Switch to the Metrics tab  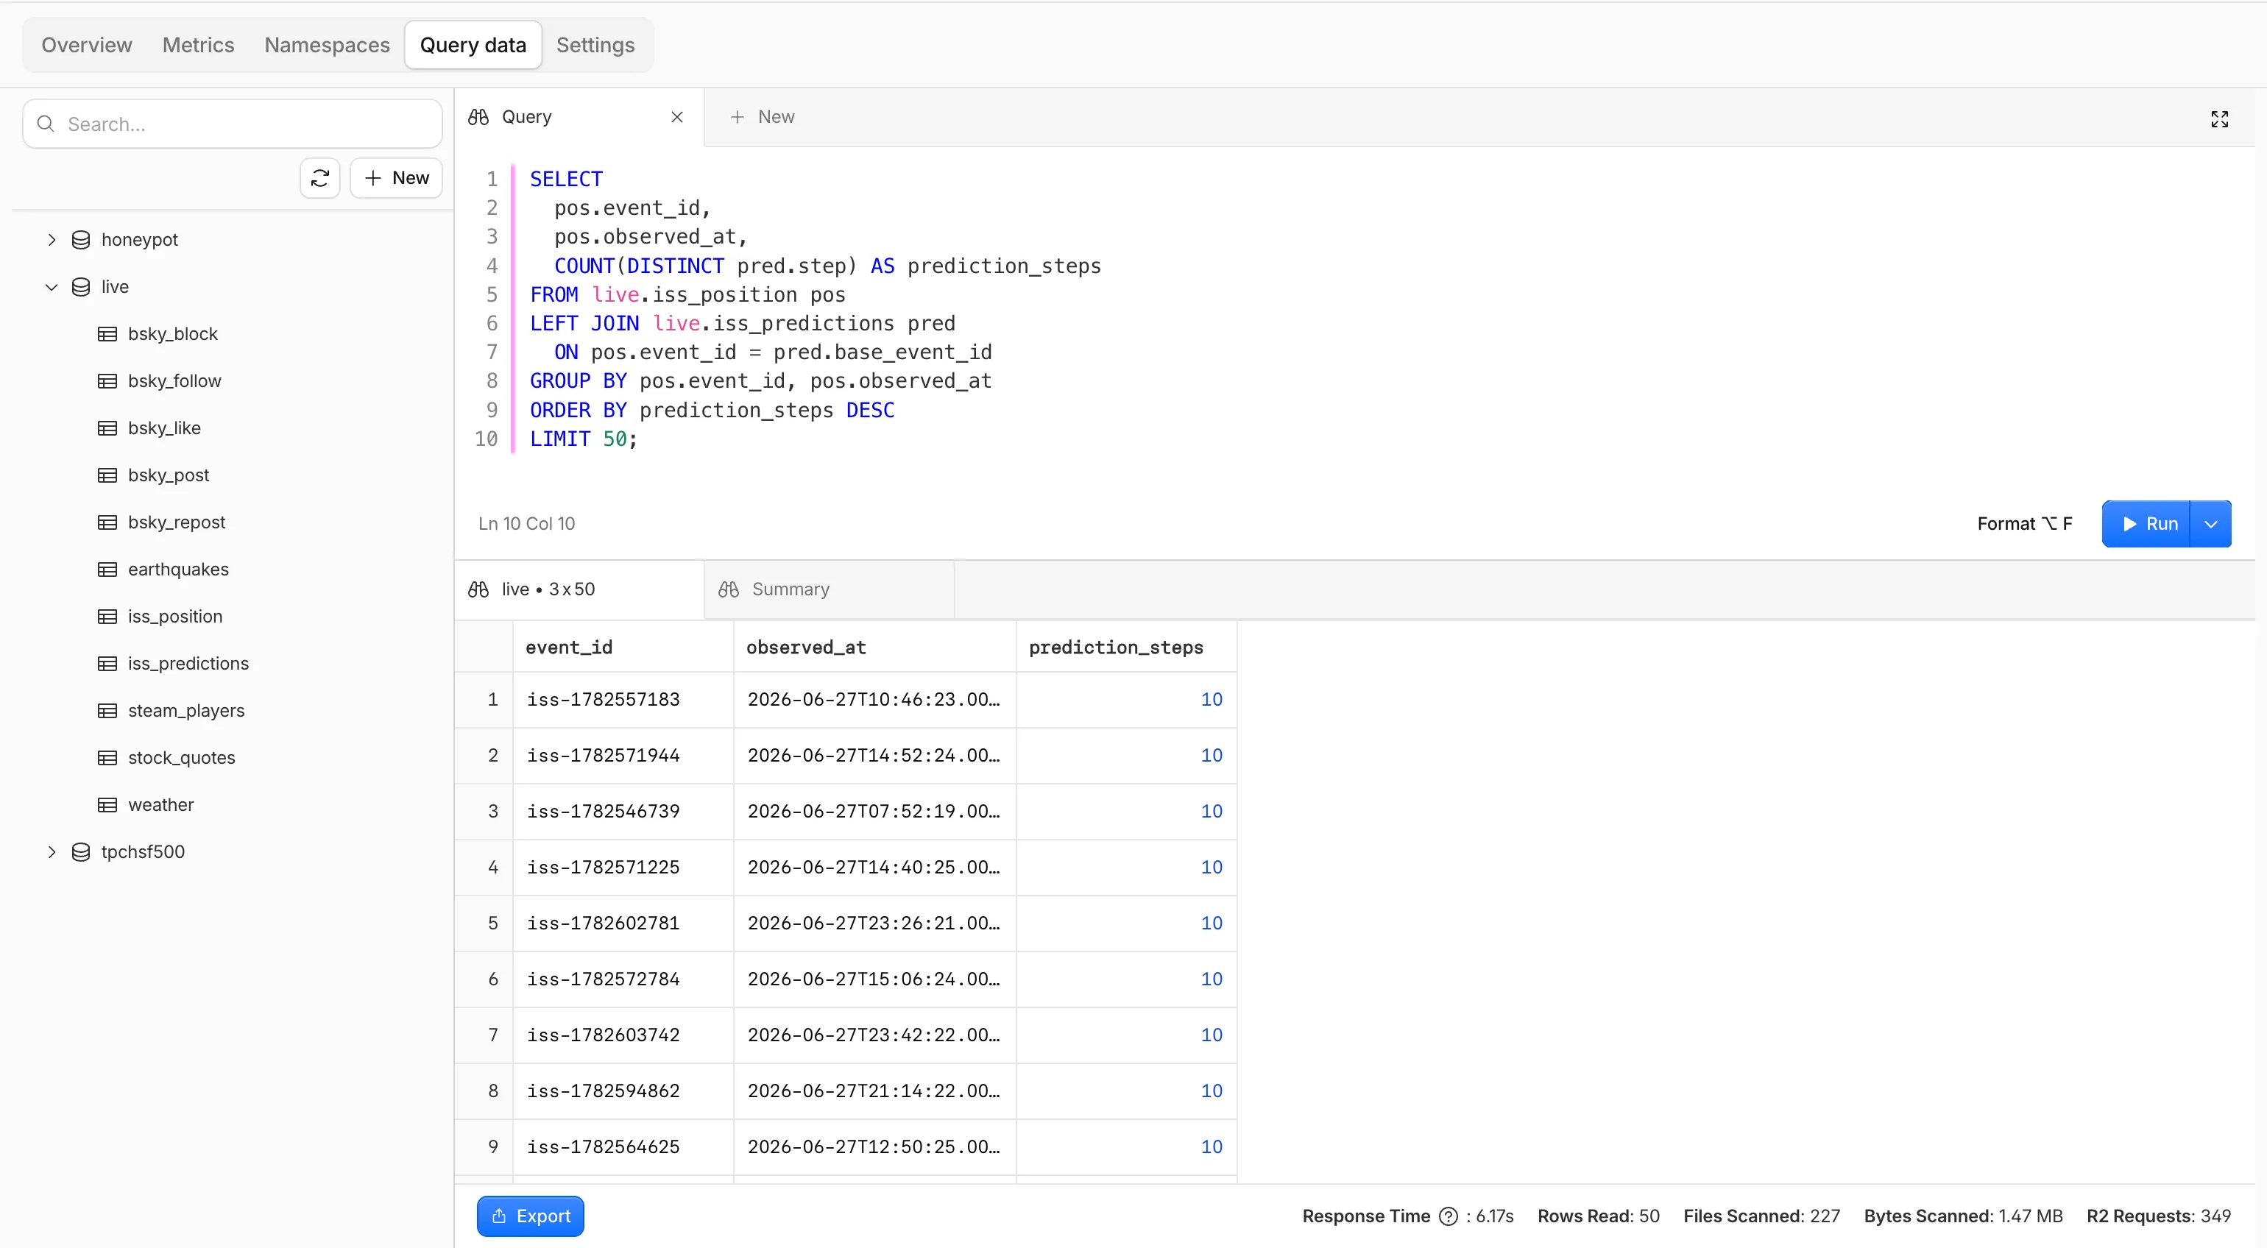pos(198,45)
